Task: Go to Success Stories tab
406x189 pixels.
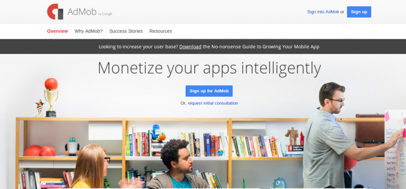Action: click(x=126, y=31)
